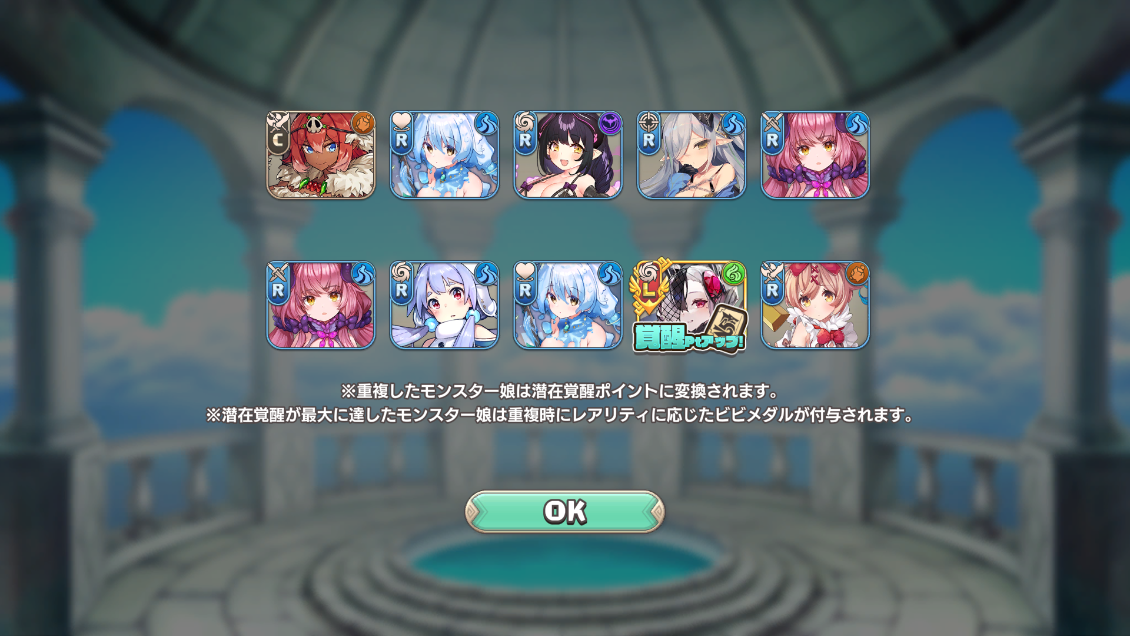This screenshot has width=1130, height=636.
Task: Select the lavender-haired red-eyed girl card
Action: [444, 305]
